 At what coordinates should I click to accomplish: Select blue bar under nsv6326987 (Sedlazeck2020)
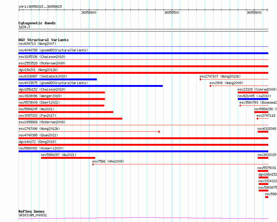(58, 79)
